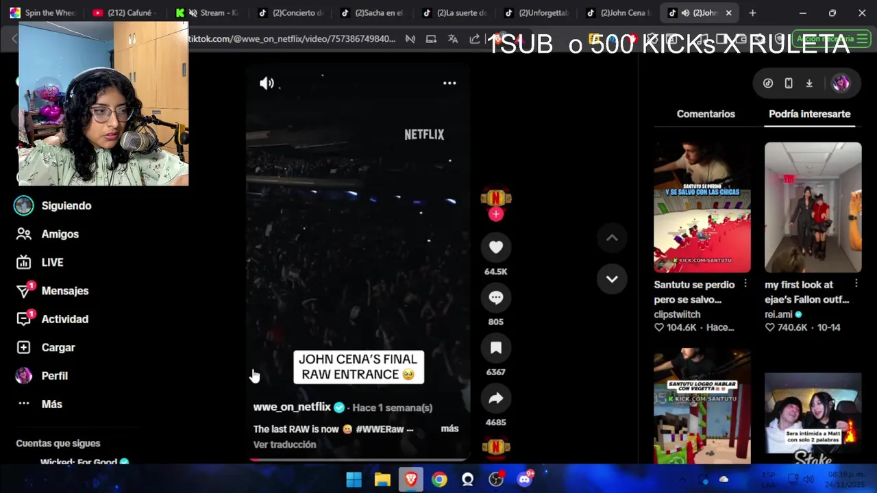The height and width of the screenshot is (493, 877).
Task: Click the cast screen icon in the address bar
Action: (431, 39)
